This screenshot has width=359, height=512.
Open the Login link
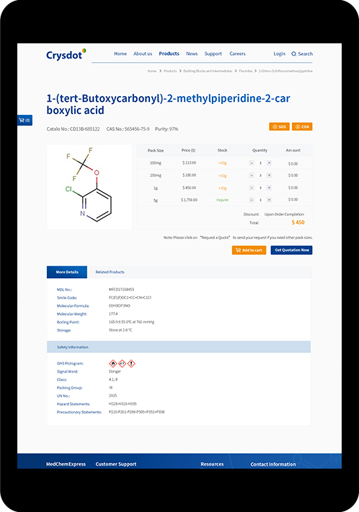click(x=280, y=54)
